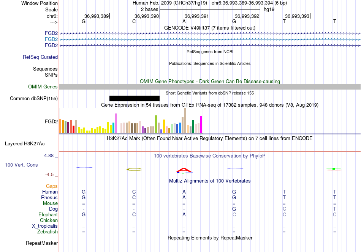The height and width of the screenshot is (252, 361).
Task: Click the OMIM Genes track label
Action: [x=43, y=87]
